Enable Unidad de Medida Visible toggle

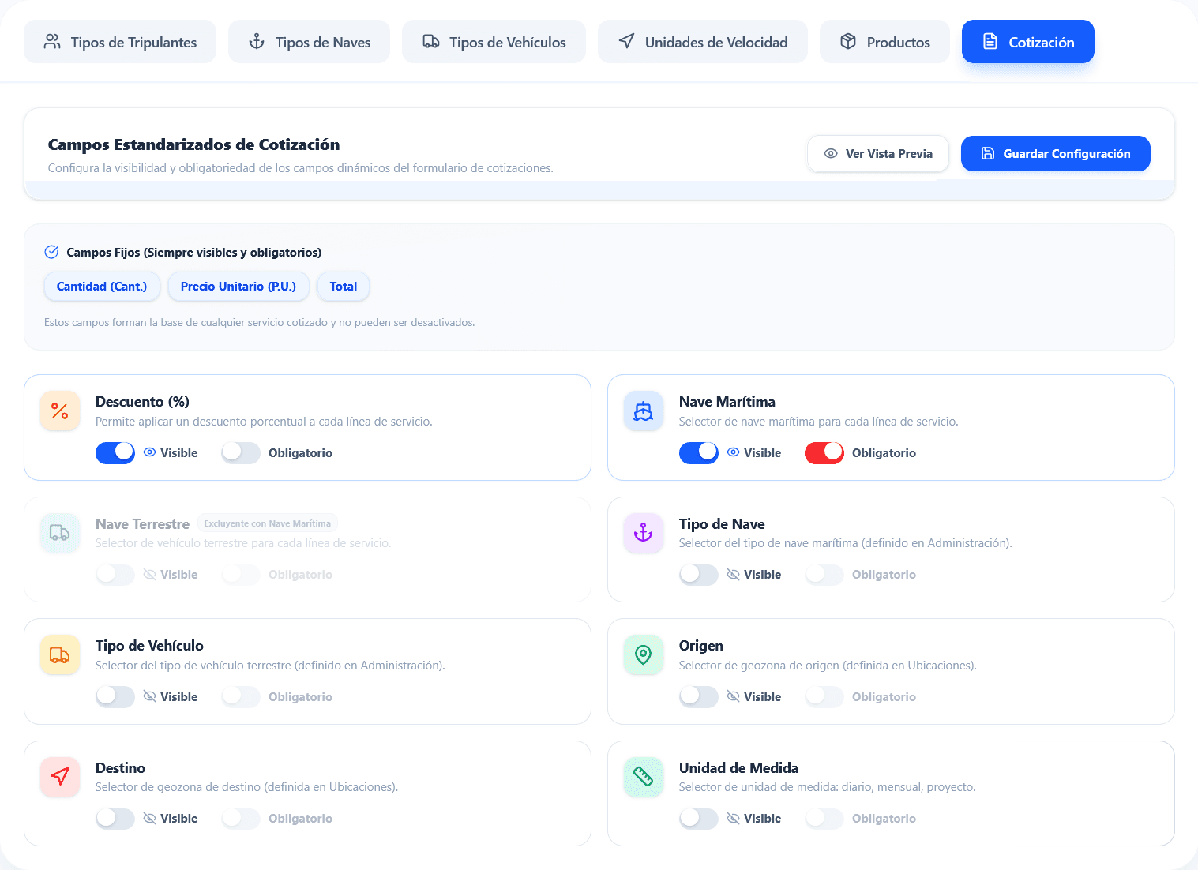[699, 819]
